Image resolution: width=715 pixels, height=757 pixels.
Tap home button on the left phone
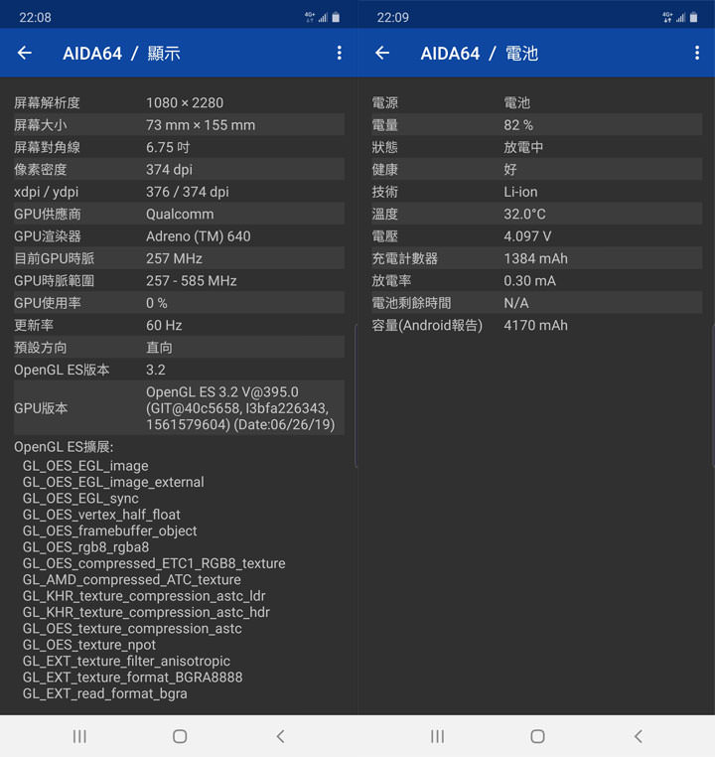tap(180, 736)
